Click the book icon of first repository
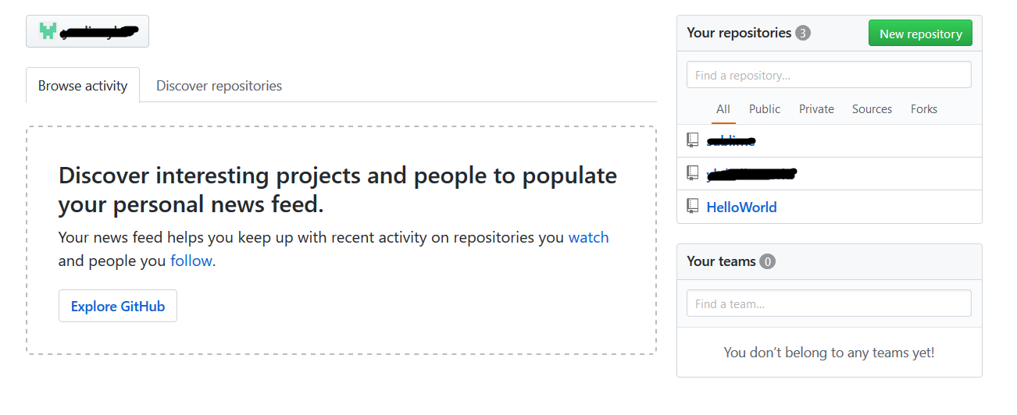This screenshot has width=1017, height=415. (692, 140)
